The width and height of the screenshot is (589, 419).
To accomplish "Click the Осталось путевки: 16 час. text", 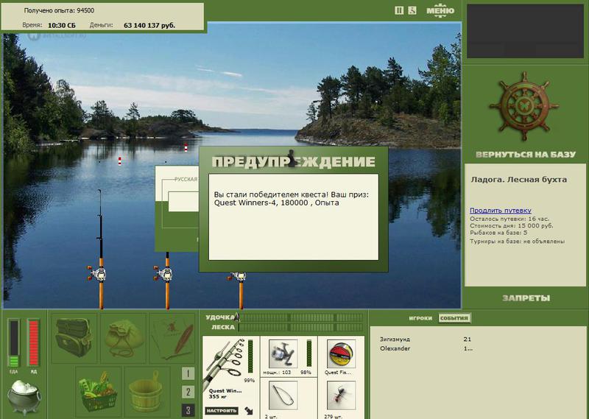I will (x=509, y=219).
